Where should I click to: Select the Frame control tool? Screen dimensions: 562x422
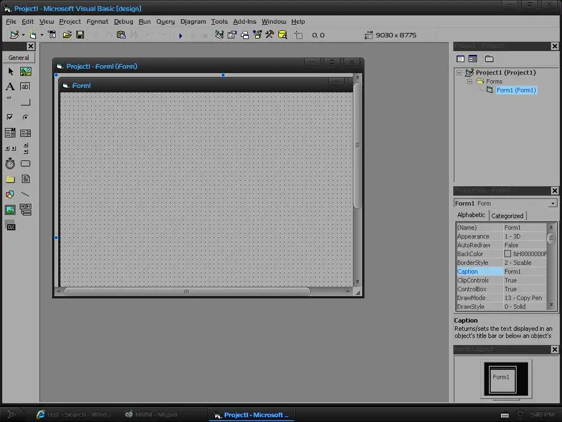pyautogui.click(x=10, y=102)
